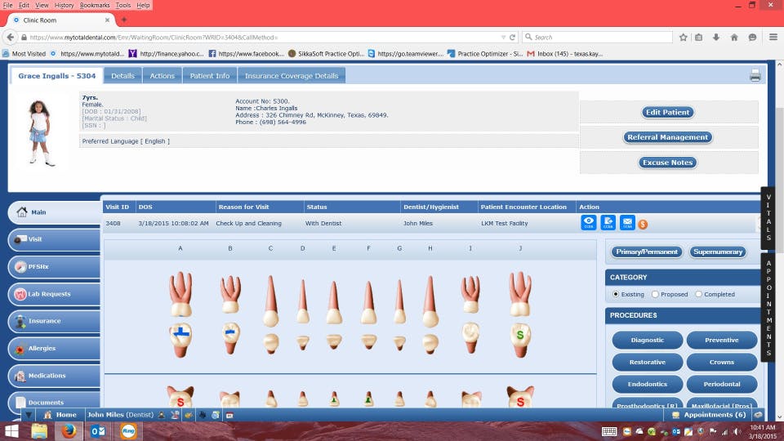Select the Proposed category radio button

click(x=655, y=294)
